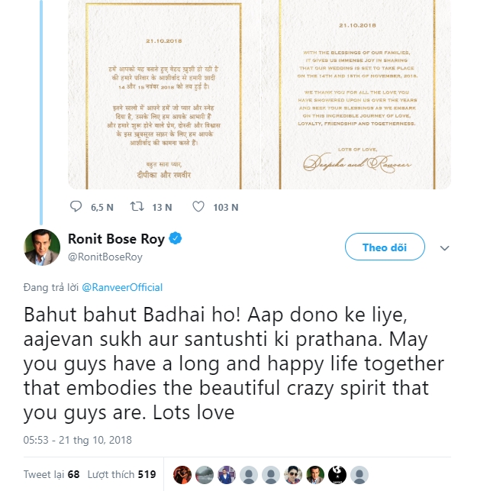Open the @RanveerOfficial mention link
477x491 pixels.
click(x=122, y=287)
